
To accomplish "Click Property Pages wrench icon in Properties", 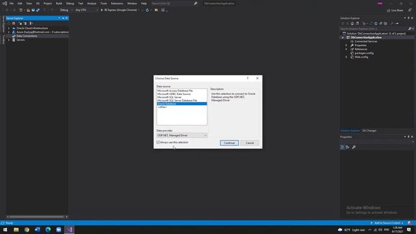I will [x=354, y=148].
